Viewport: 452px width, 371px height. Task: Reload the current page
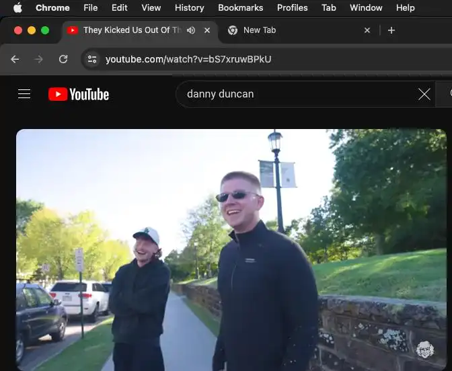63,59
